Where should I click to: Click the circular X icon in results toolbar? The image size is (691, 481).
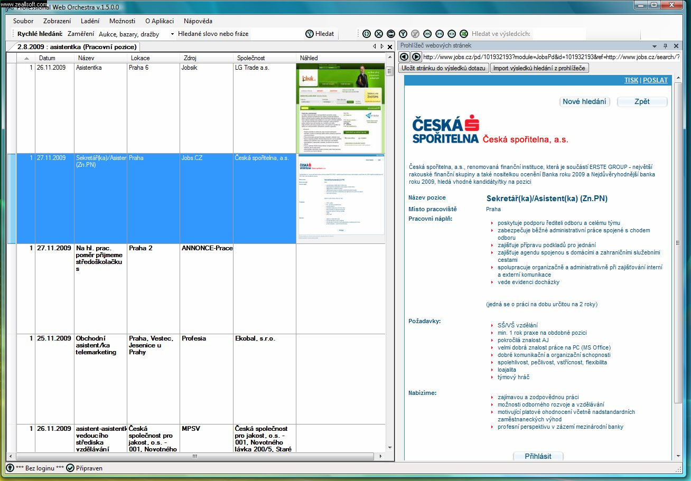(379, 34)
